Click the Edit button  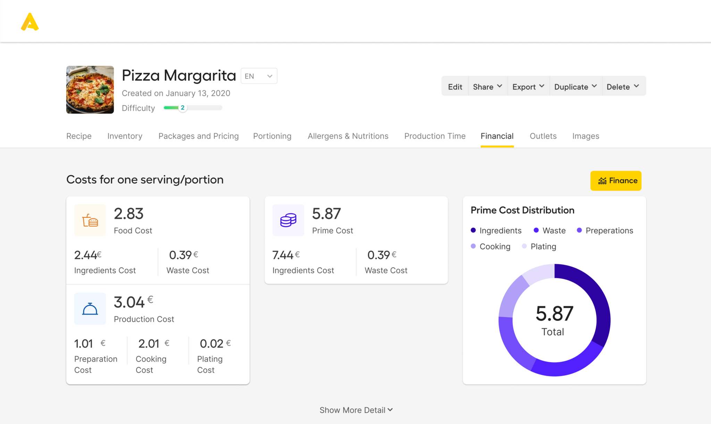pos(455,86)
